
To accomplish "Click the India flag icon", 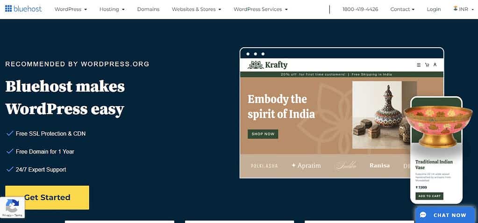I will pos(456,9).
